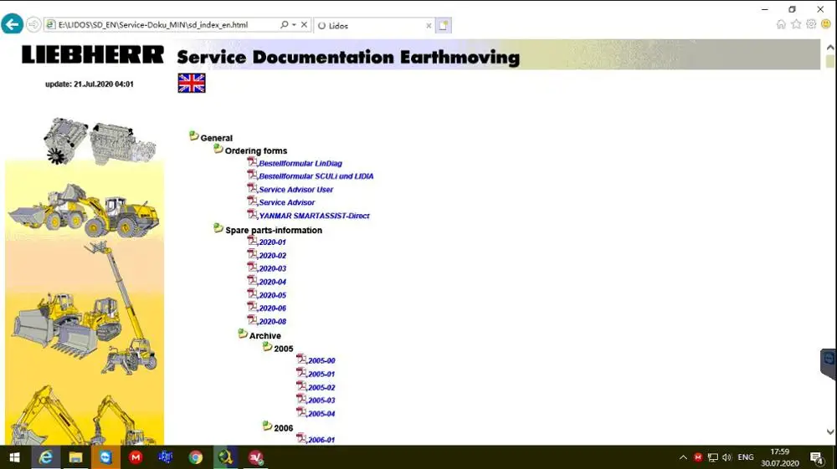The image size is (837, 469).
Task: Open the Service Advisor User document
Action: 295,190
